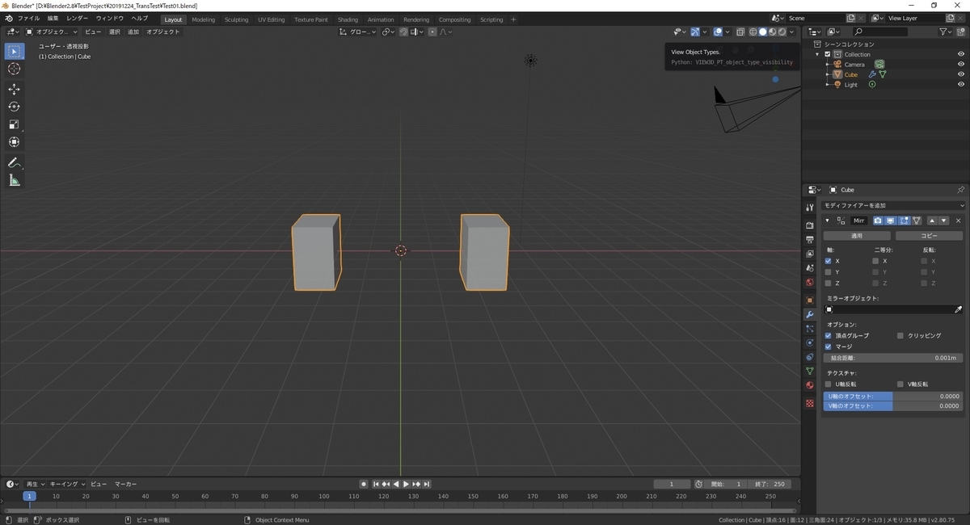This screenshot has height=525, width=970.
Task: Open the World properties tab
Action: pyautogui.click(x=810, y=283)
